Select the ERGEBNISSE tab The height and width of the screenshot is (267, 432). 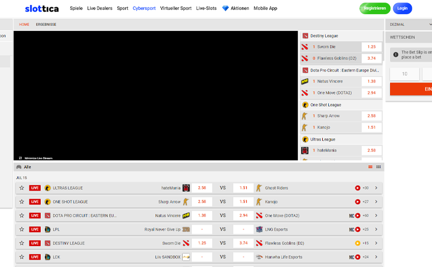click(46, 25)
